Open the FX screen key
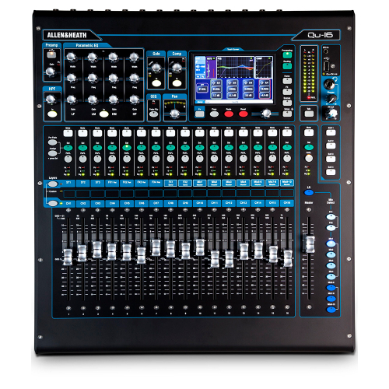 coord(287,92)
